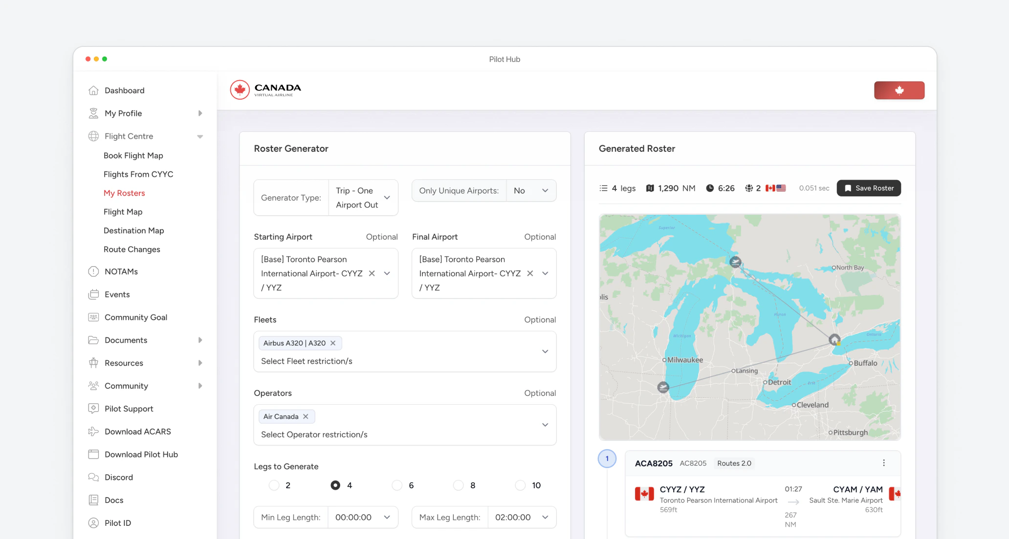Click the country flags in roster summary
The image size is (1009, 539).
click(776, 188)
